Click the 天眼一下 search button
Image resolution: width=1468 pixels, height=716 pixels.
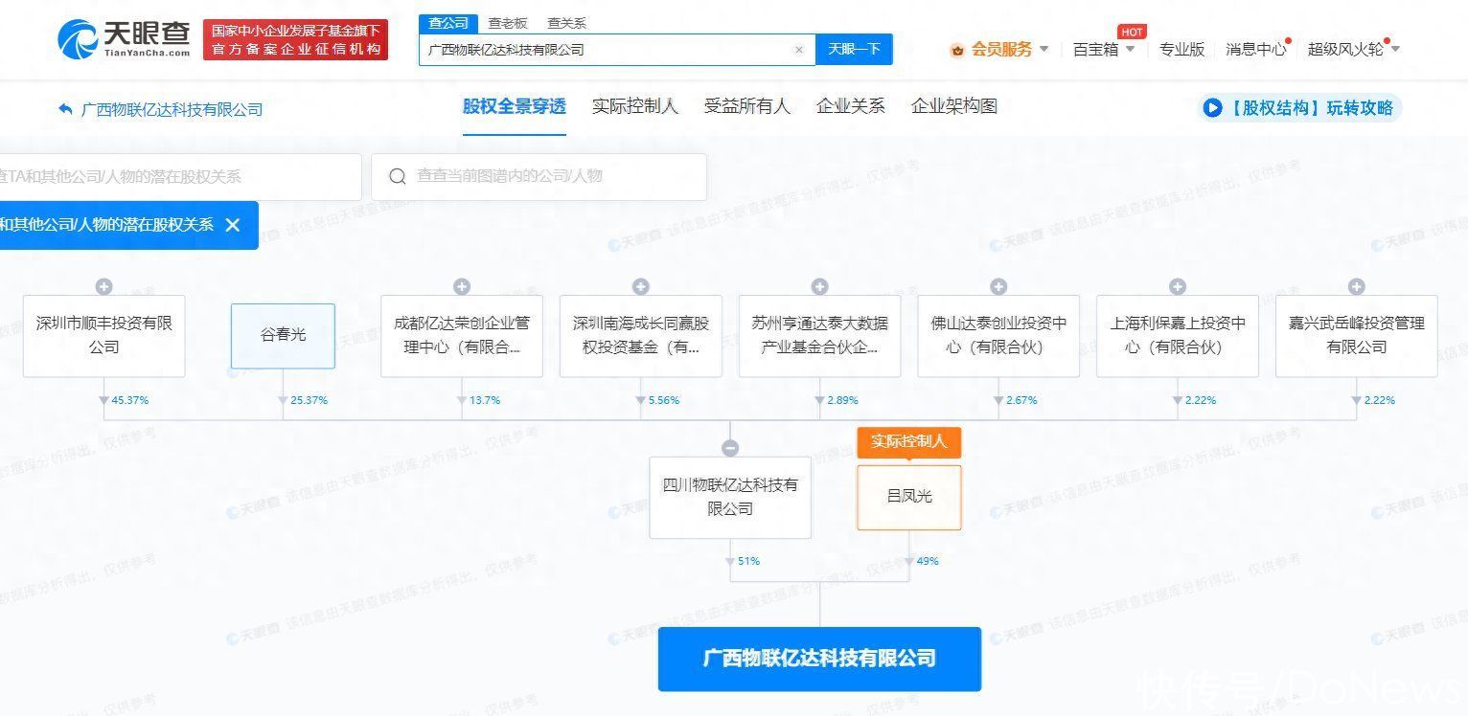click(854, 49)
